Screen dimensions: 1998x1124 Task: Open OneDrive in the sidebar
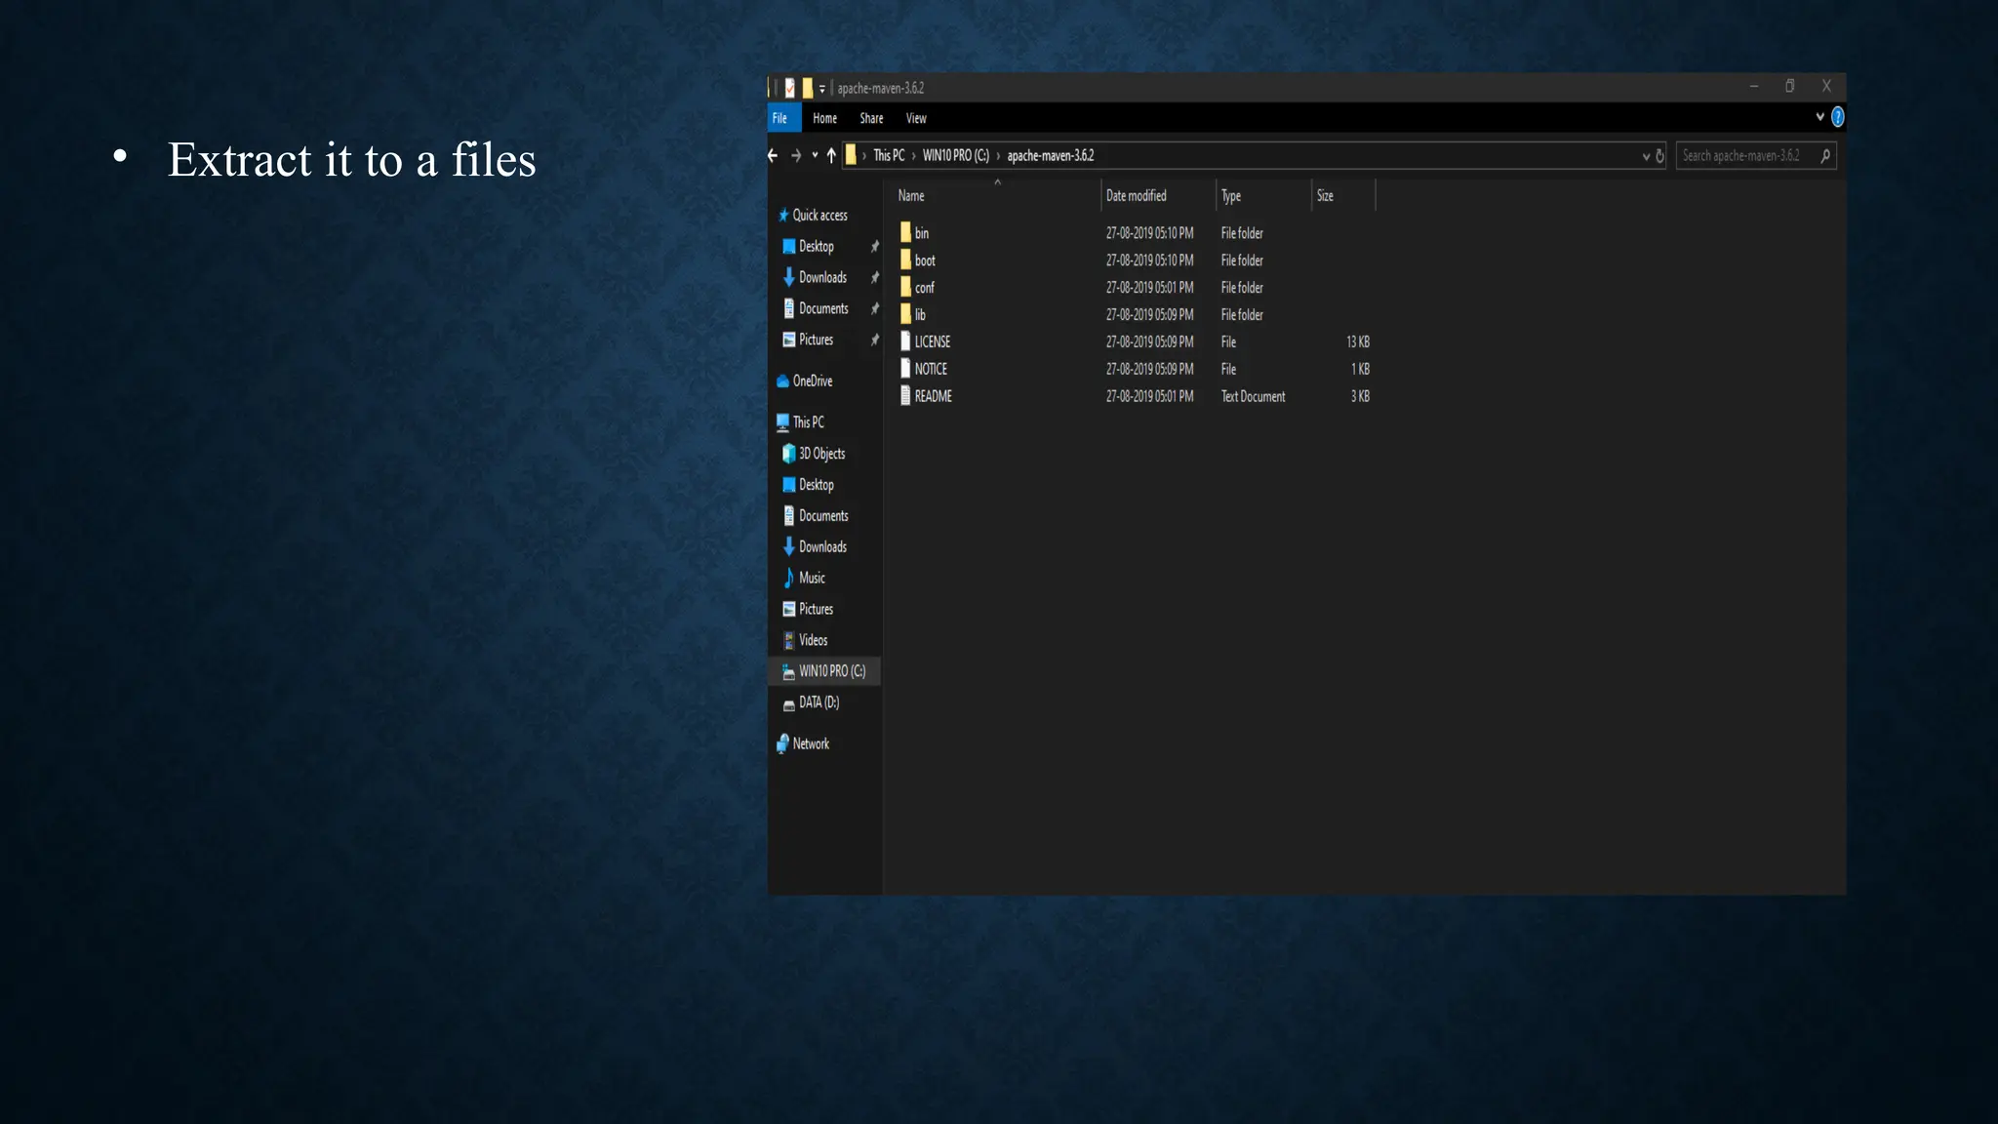pos(812,381)
